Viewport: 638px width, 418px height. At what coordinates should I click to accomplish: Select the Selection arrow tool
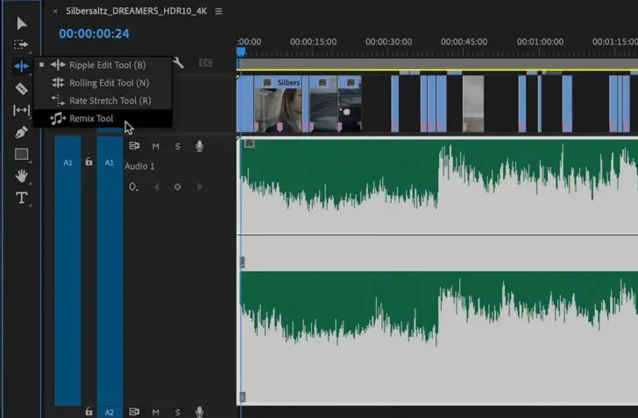pos(22,24)
